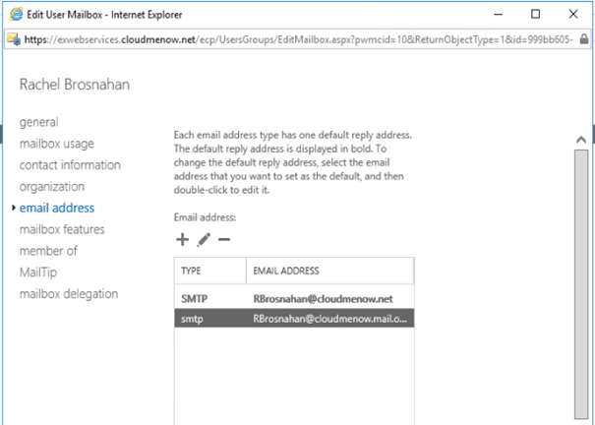Switch to member of section
This screenshot has height=425, width=595.
click(48, 251)
